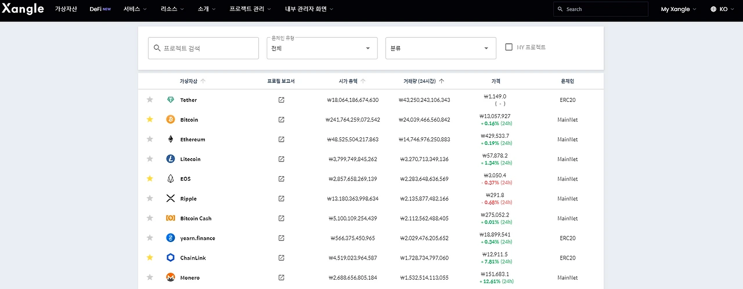Click the 가격 column header
The width and height of the screenshot is (743, 289).
(x=496, y=81)
